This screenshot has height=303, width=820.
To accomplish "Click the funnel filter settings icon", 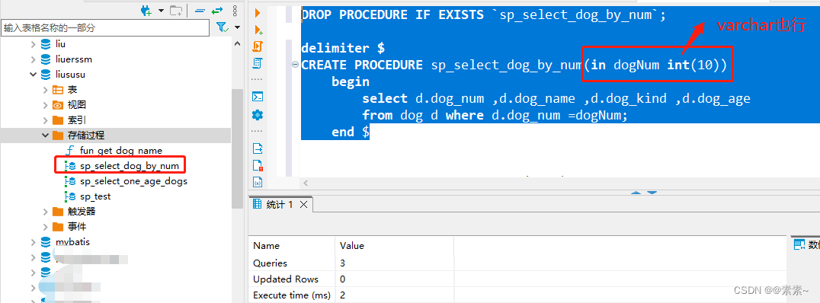I will pos(222,27).
